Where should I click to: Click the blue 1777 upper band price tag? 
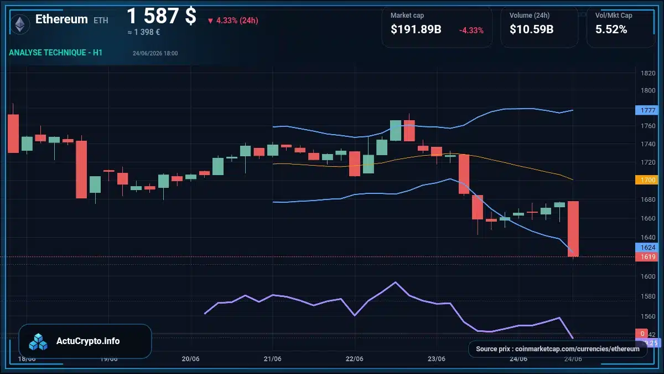coord(646,110)
